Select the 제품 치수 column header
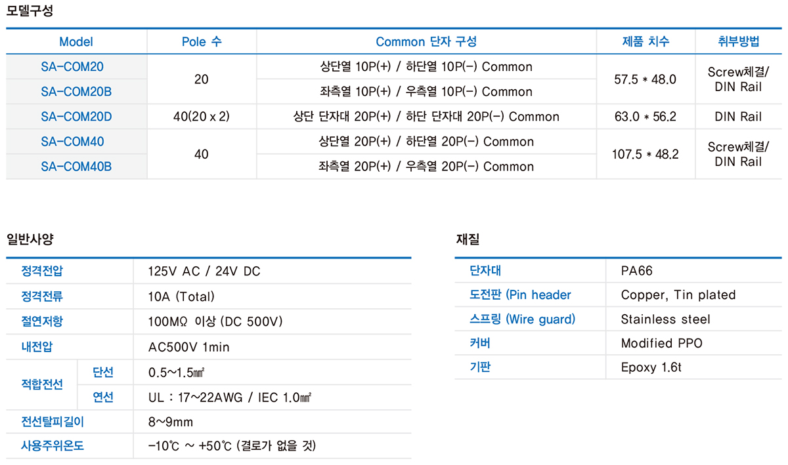 [x=646, y=42]
